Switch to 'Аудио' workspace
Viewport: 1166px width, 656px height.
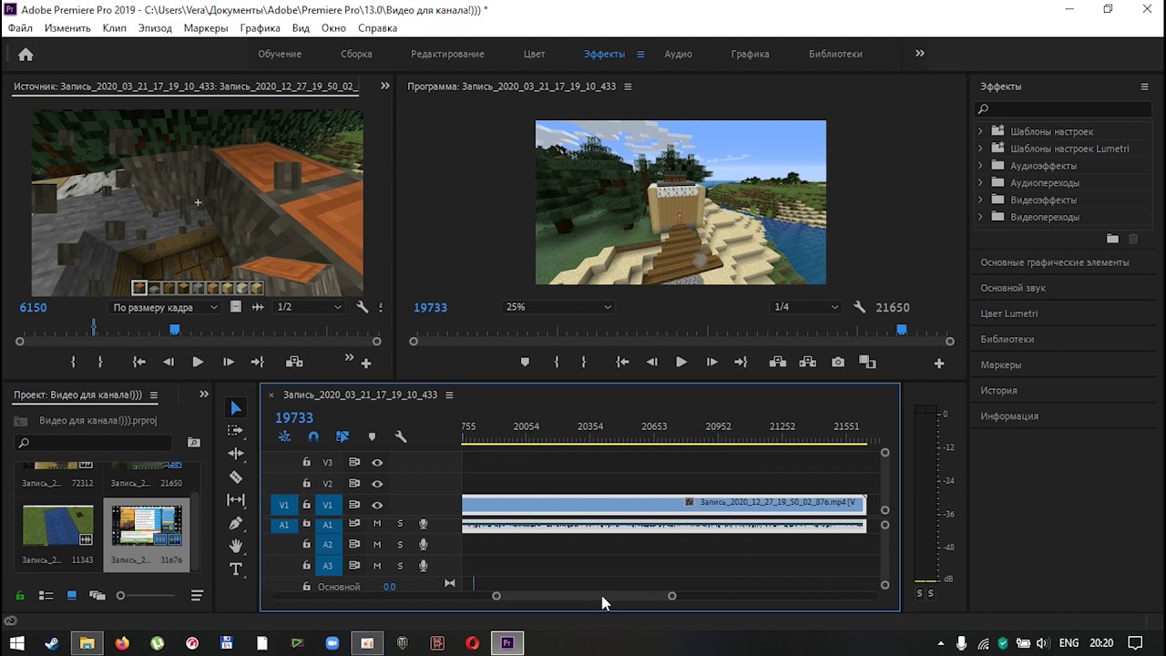tap(678, 54)
